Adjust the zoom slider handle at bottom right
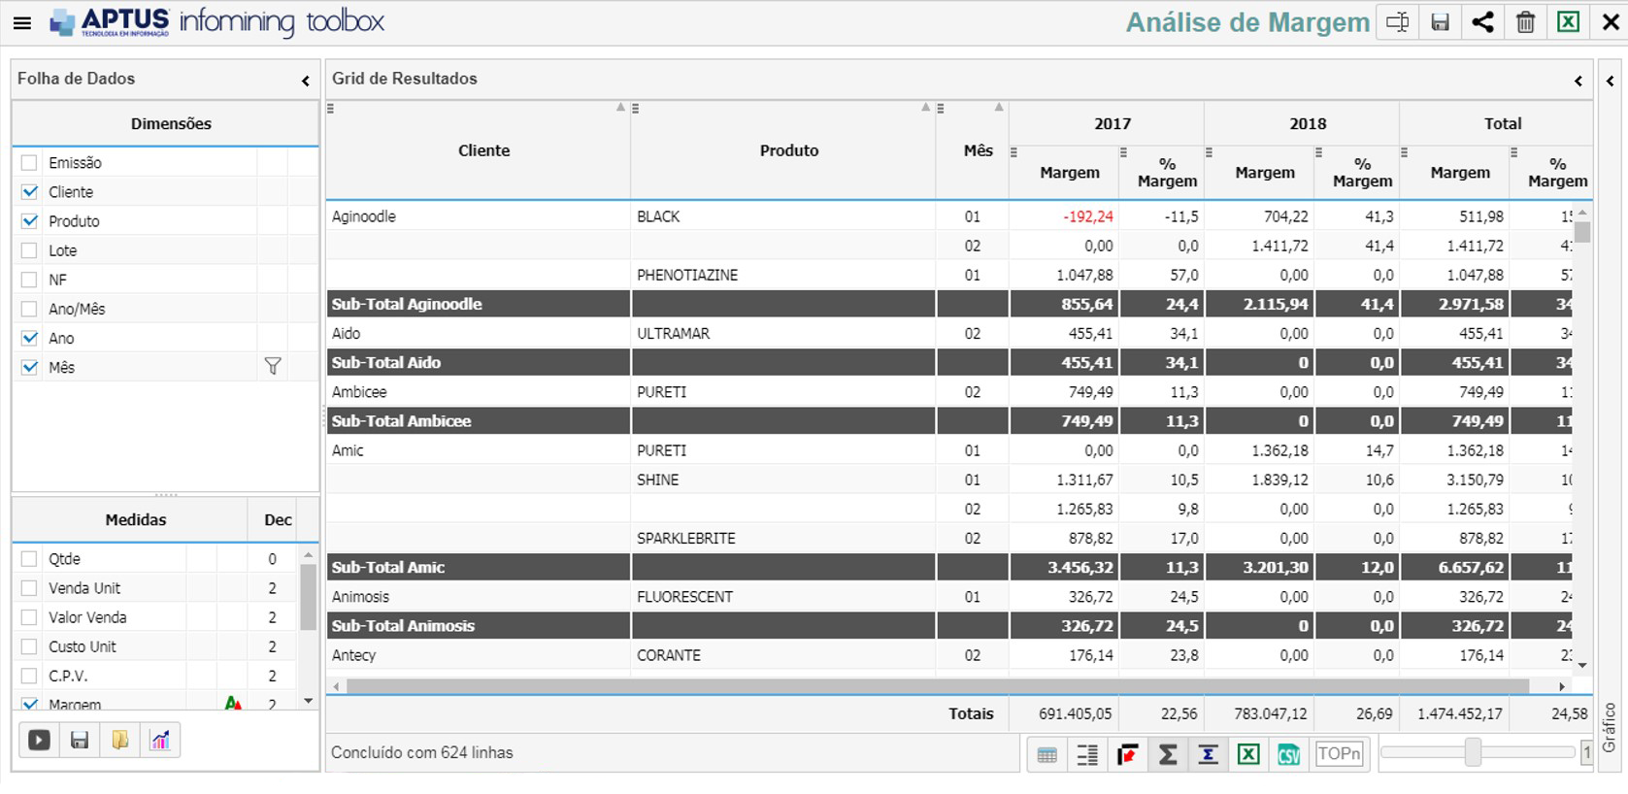Image resolution: width=1628 pixels, height=794 pixels. click(x=1473, y=752)
